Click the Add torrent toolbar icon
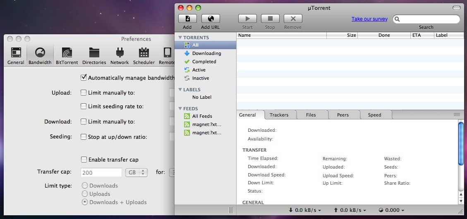This screenshot has width=467, height=219. coord(187,19)
